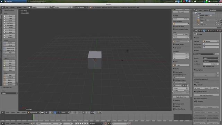Add a Grid mesh
222x125 pixels.
coord(9,35)
